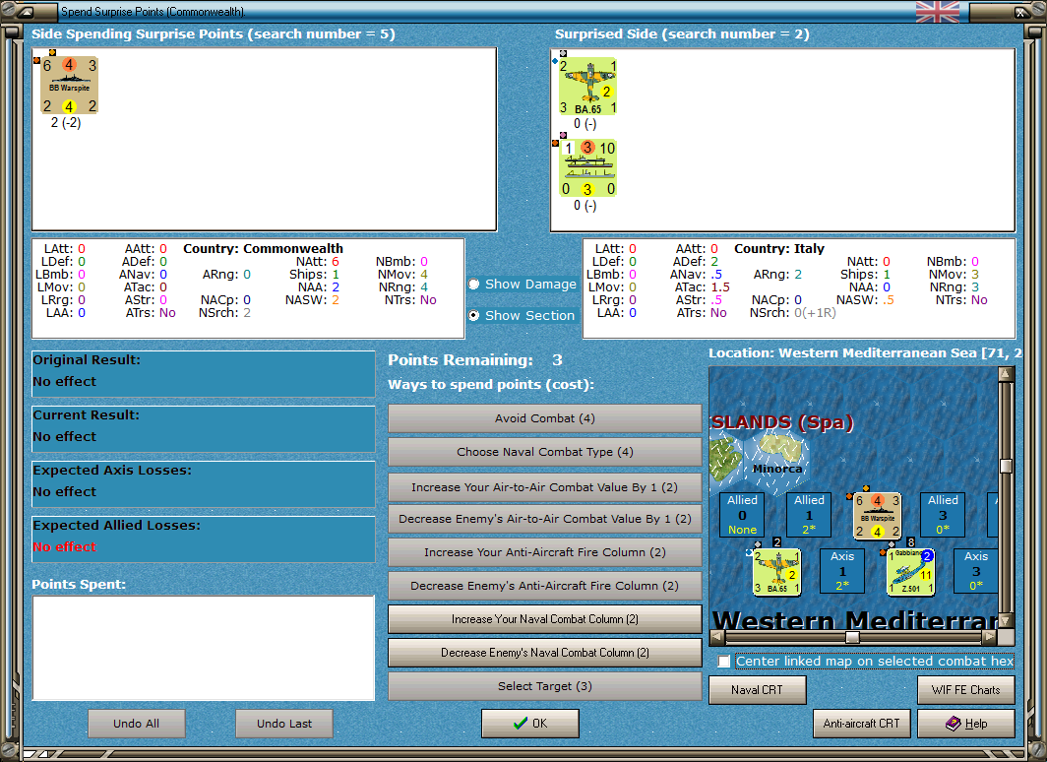Click the Undo Last button

coord(284,724)
